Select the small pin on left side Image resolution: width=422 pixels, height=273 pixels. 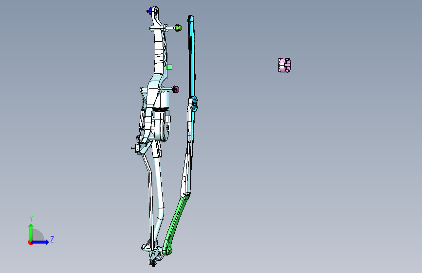133,148
